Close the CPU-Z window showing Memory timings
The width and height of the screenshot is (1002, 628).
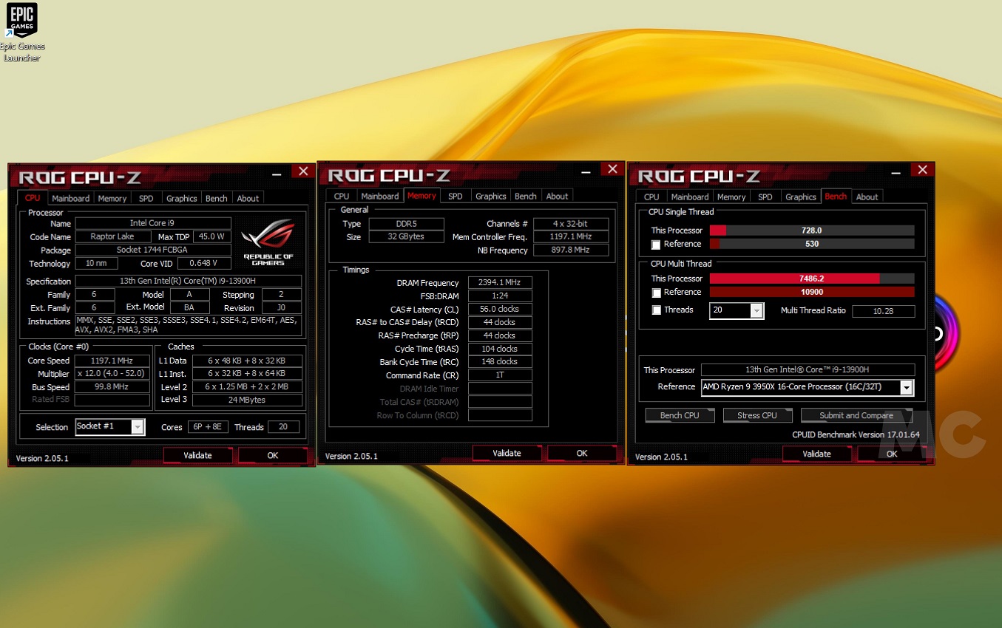[x=612, y=170]
